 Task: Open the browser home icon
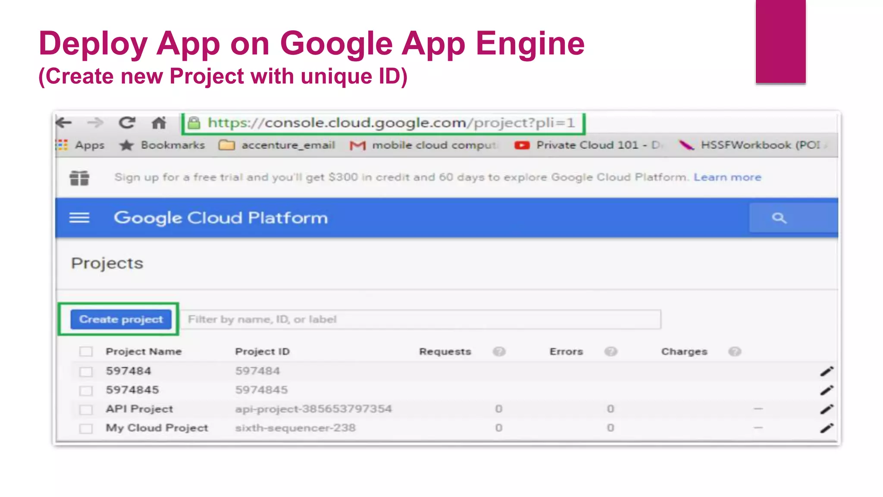click(x=159, y=123)
